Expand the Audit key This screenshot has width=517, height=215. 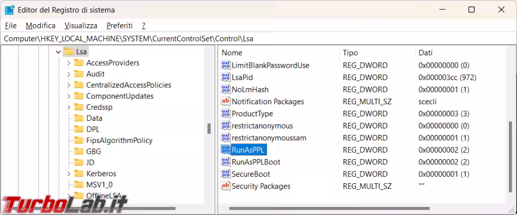68,74
